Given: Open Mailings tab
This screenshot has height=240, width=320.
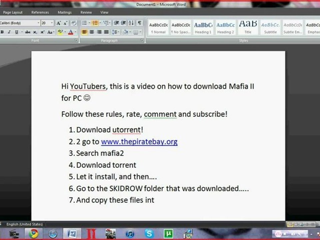Looking at the screenshot, I should (x=65, y=12).
